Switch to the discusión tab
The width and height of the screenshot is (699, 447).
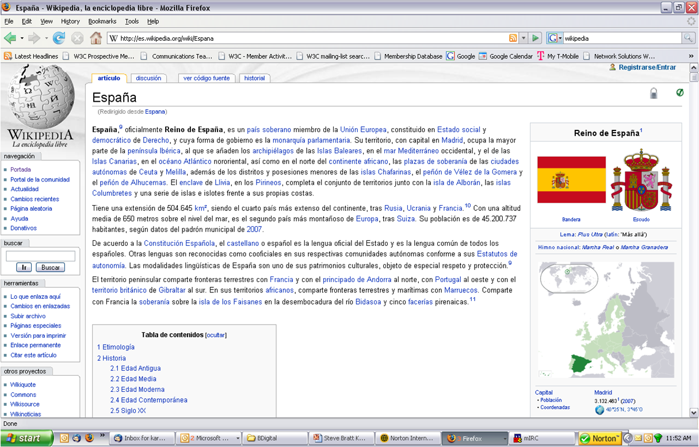pyautogui.click(x=148, y=78)
